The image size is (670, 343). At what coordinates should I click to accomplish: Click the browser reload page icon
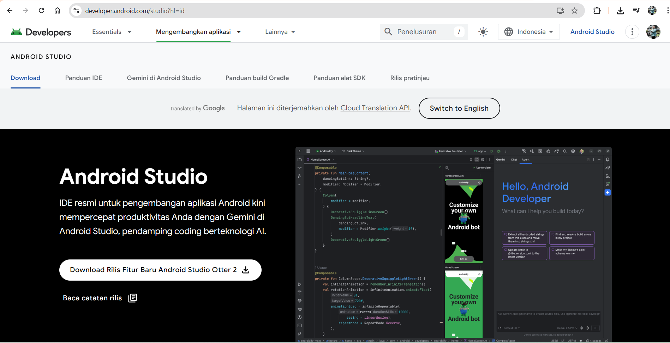coord(42,11)
